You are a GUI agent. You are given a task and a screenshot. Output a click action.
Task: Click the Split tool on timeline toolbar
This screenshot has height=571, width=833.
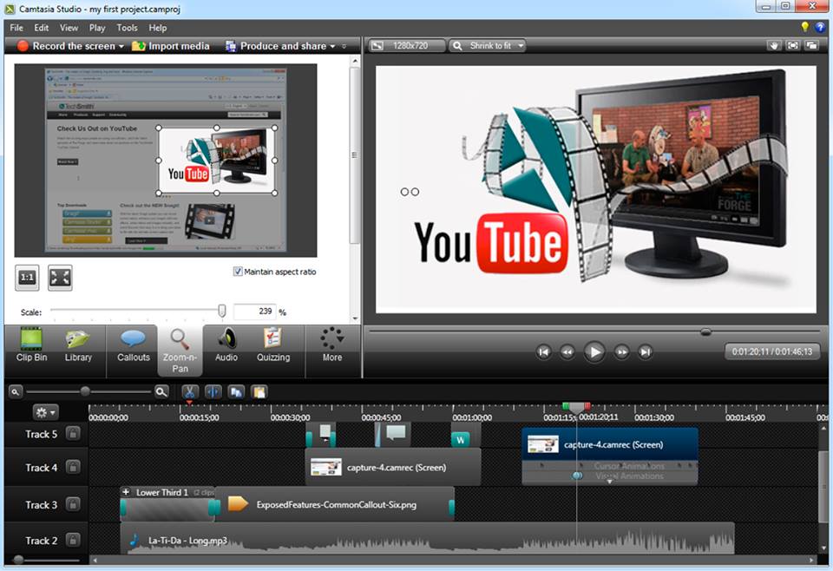tap(213, 391)
